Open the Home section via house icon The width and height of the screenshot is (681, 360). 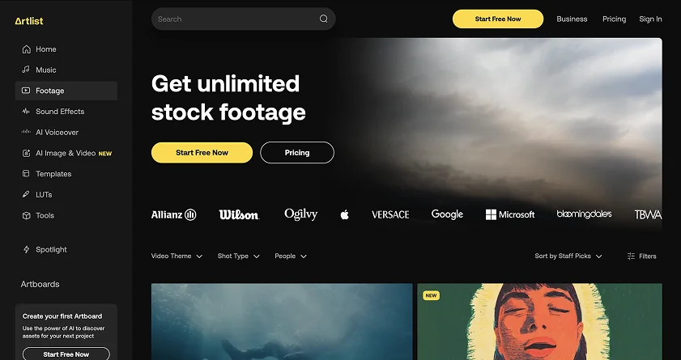point(26,49)
